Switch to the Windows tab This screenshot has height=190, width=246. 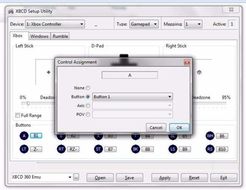pos(39,36)
